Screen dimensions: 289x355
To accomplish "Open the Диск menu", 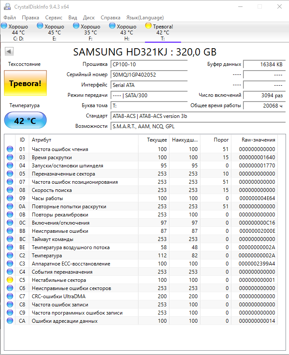I will coord(89,18).
